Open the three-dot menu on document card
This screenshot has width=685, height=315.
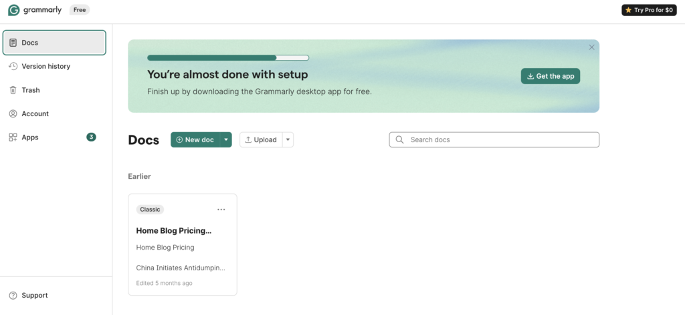pos(221,210)
